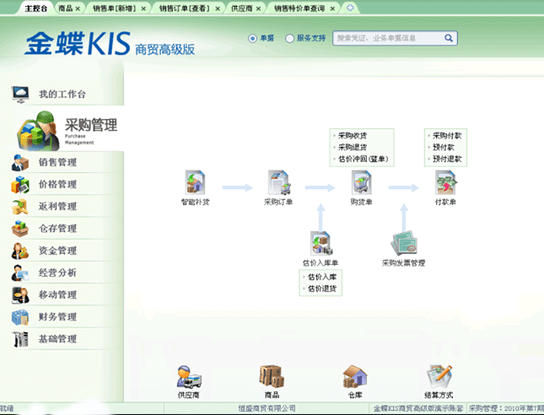Add a new tab with plus icon
Screen dimensions: 544x415
pyautogui.click(x=350, y=8)
